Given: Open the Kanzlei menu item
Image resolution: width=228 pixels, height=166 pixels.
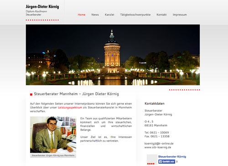Looking at the screenshot, I should coord(109,15).
